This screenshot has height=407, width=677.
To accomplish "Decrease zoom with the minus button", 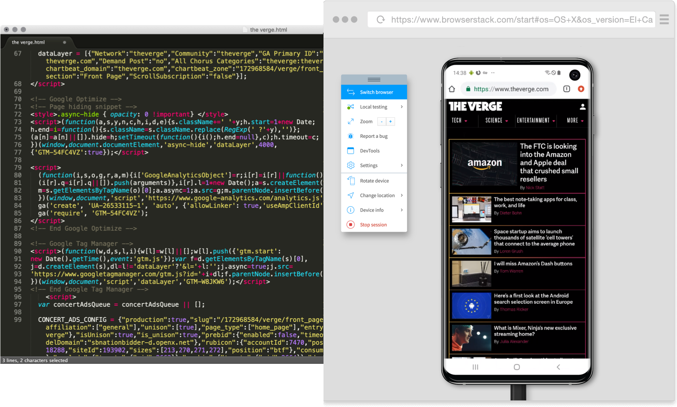I will [382, 121].
